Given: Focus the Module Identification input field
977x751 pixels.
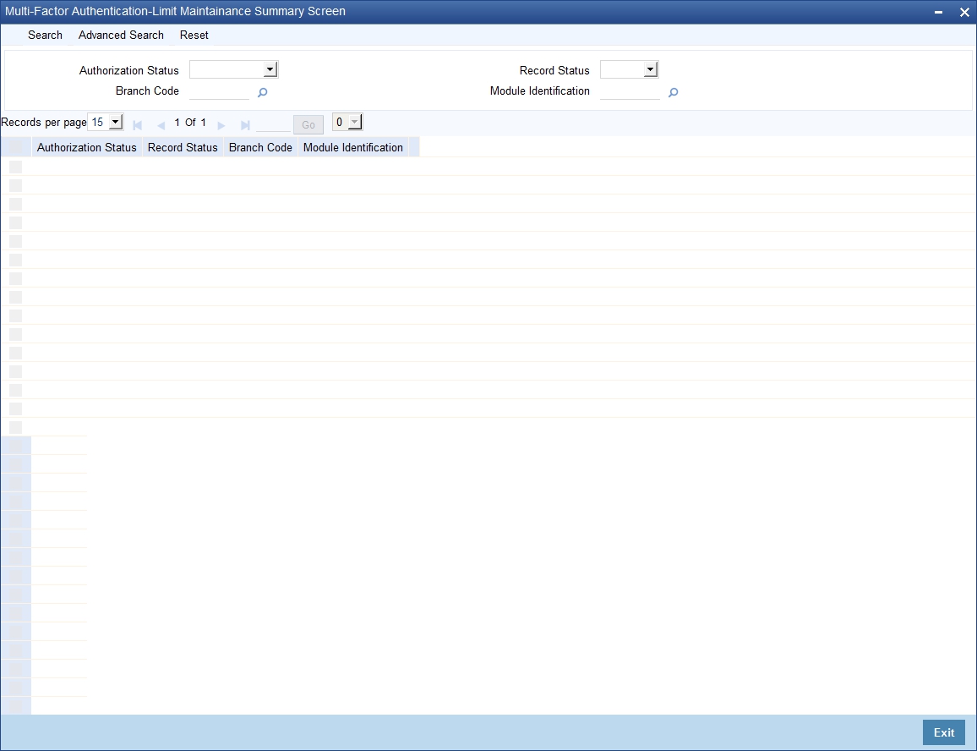Looking at the screenshot, I should click(x=630, y=91).
